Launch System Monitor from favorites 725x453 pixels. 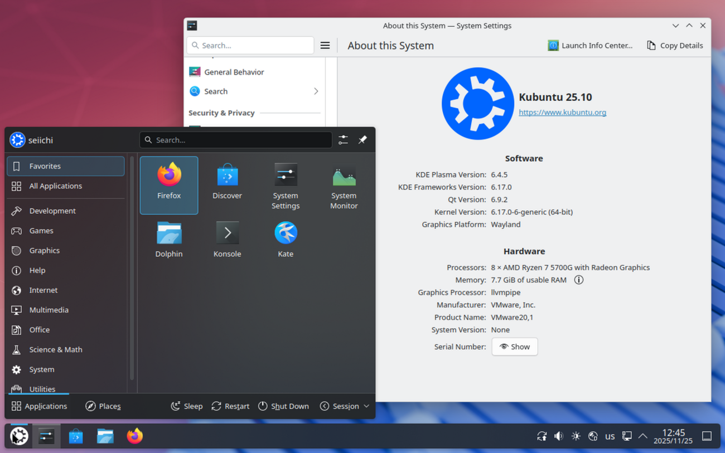click(344, 185)
